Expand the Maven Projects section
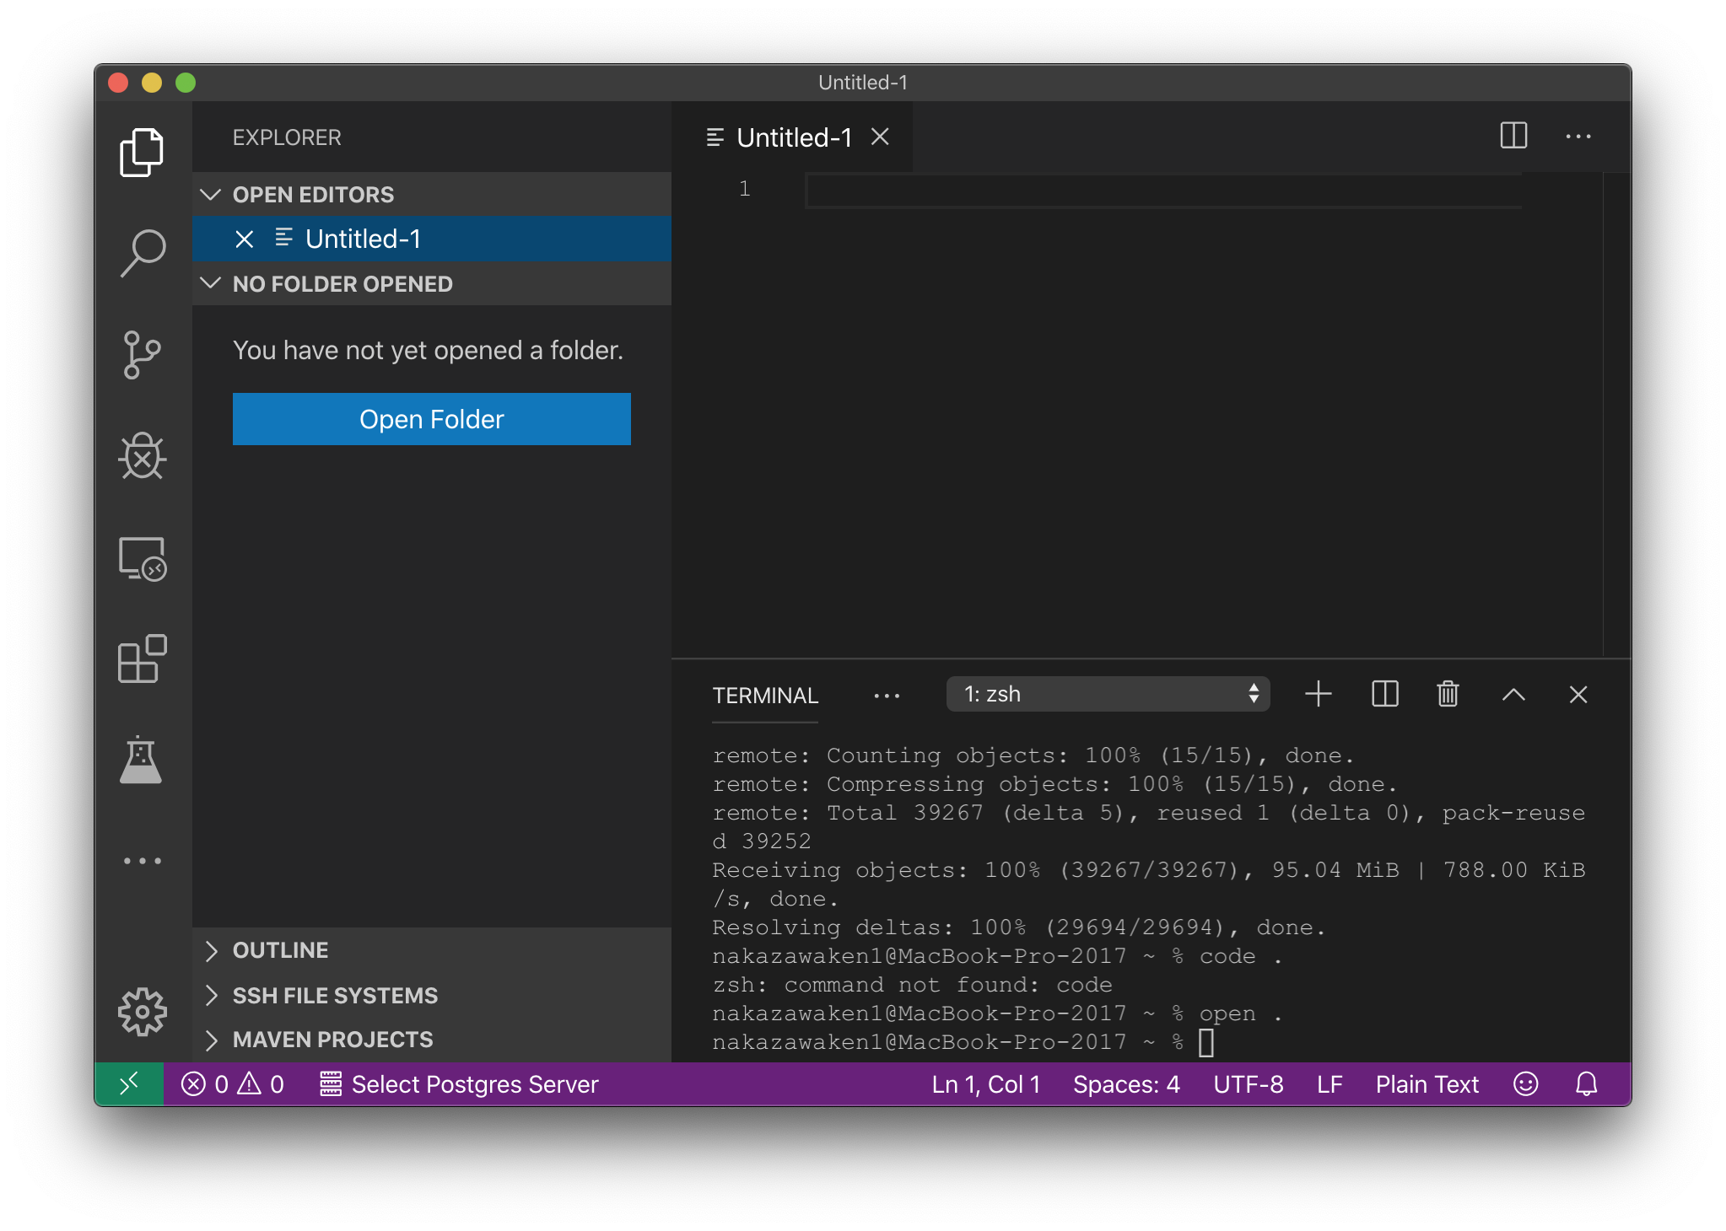This screenshot has height=1231, width=1726. tap(212, 1040)
